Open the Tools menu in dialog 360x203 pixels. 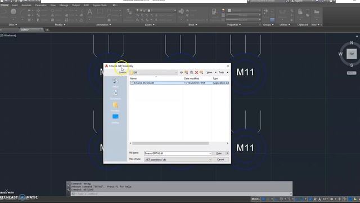(223, 73)
